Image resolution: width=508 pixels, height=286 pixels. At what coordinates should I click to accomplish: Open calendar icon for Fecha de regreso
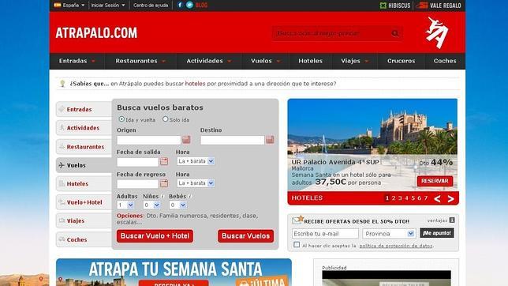click(x=164, y=183)
